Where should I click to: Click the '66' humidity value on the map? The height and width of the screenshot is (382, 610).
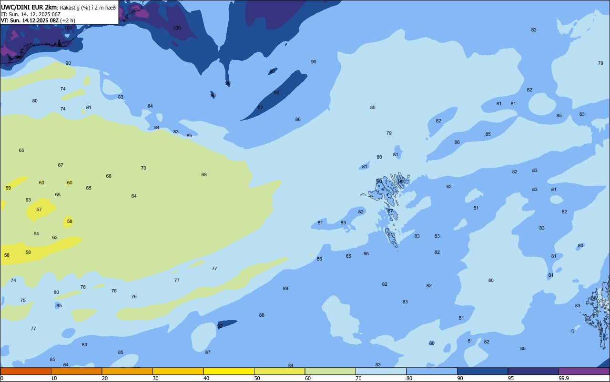109,176
